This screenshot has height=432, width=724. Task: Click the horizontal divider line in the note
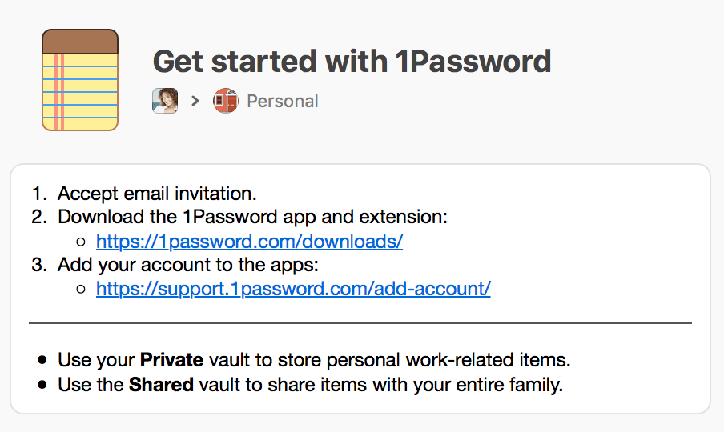click(x=360, y=323)
